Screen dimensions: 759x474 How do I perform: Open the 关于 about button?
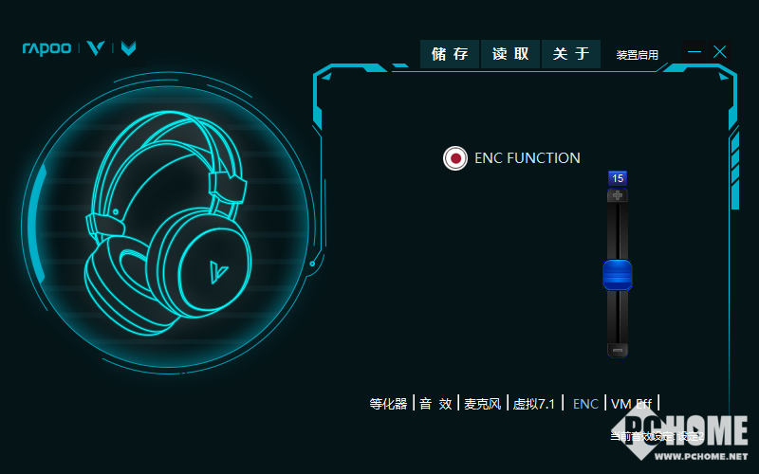point(571,54)
